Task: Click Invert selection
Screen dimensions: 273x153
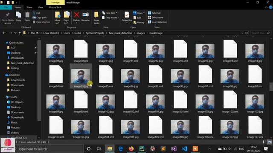Action: coord(157,22)
